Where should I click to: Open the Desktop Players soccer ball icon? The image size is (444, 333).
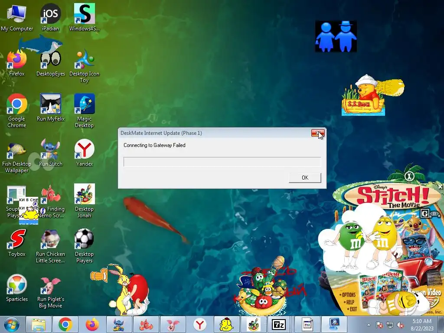[85, 246]
